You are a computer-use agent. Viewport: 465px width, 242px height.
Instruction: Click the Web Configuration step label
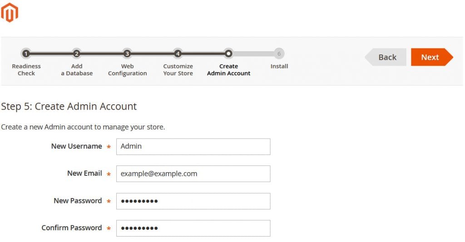[x=127, y=70]
